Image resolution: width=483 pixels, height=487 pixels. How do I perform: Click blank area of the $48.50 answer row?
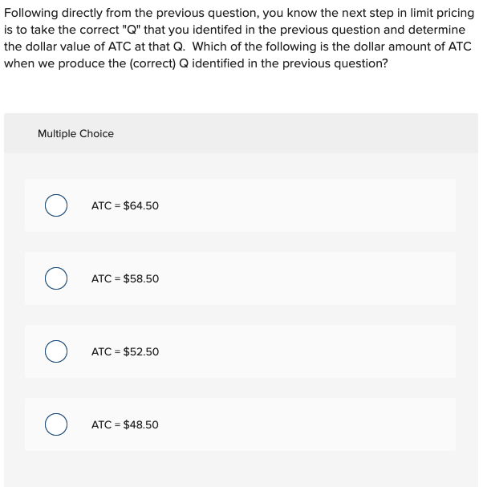tap(321, 425)
